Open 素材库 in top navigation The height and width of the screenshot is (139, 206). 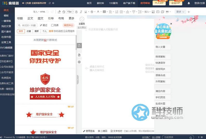pos(100,3)
